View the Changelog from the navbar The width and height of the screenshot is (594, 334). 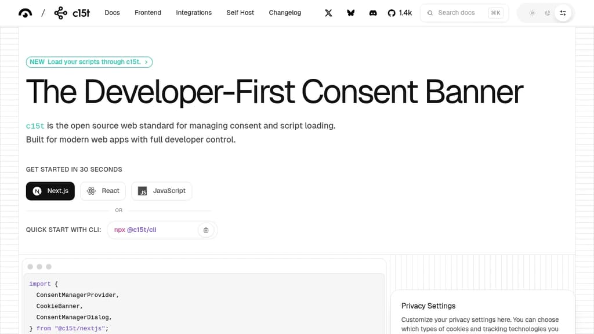285,12
